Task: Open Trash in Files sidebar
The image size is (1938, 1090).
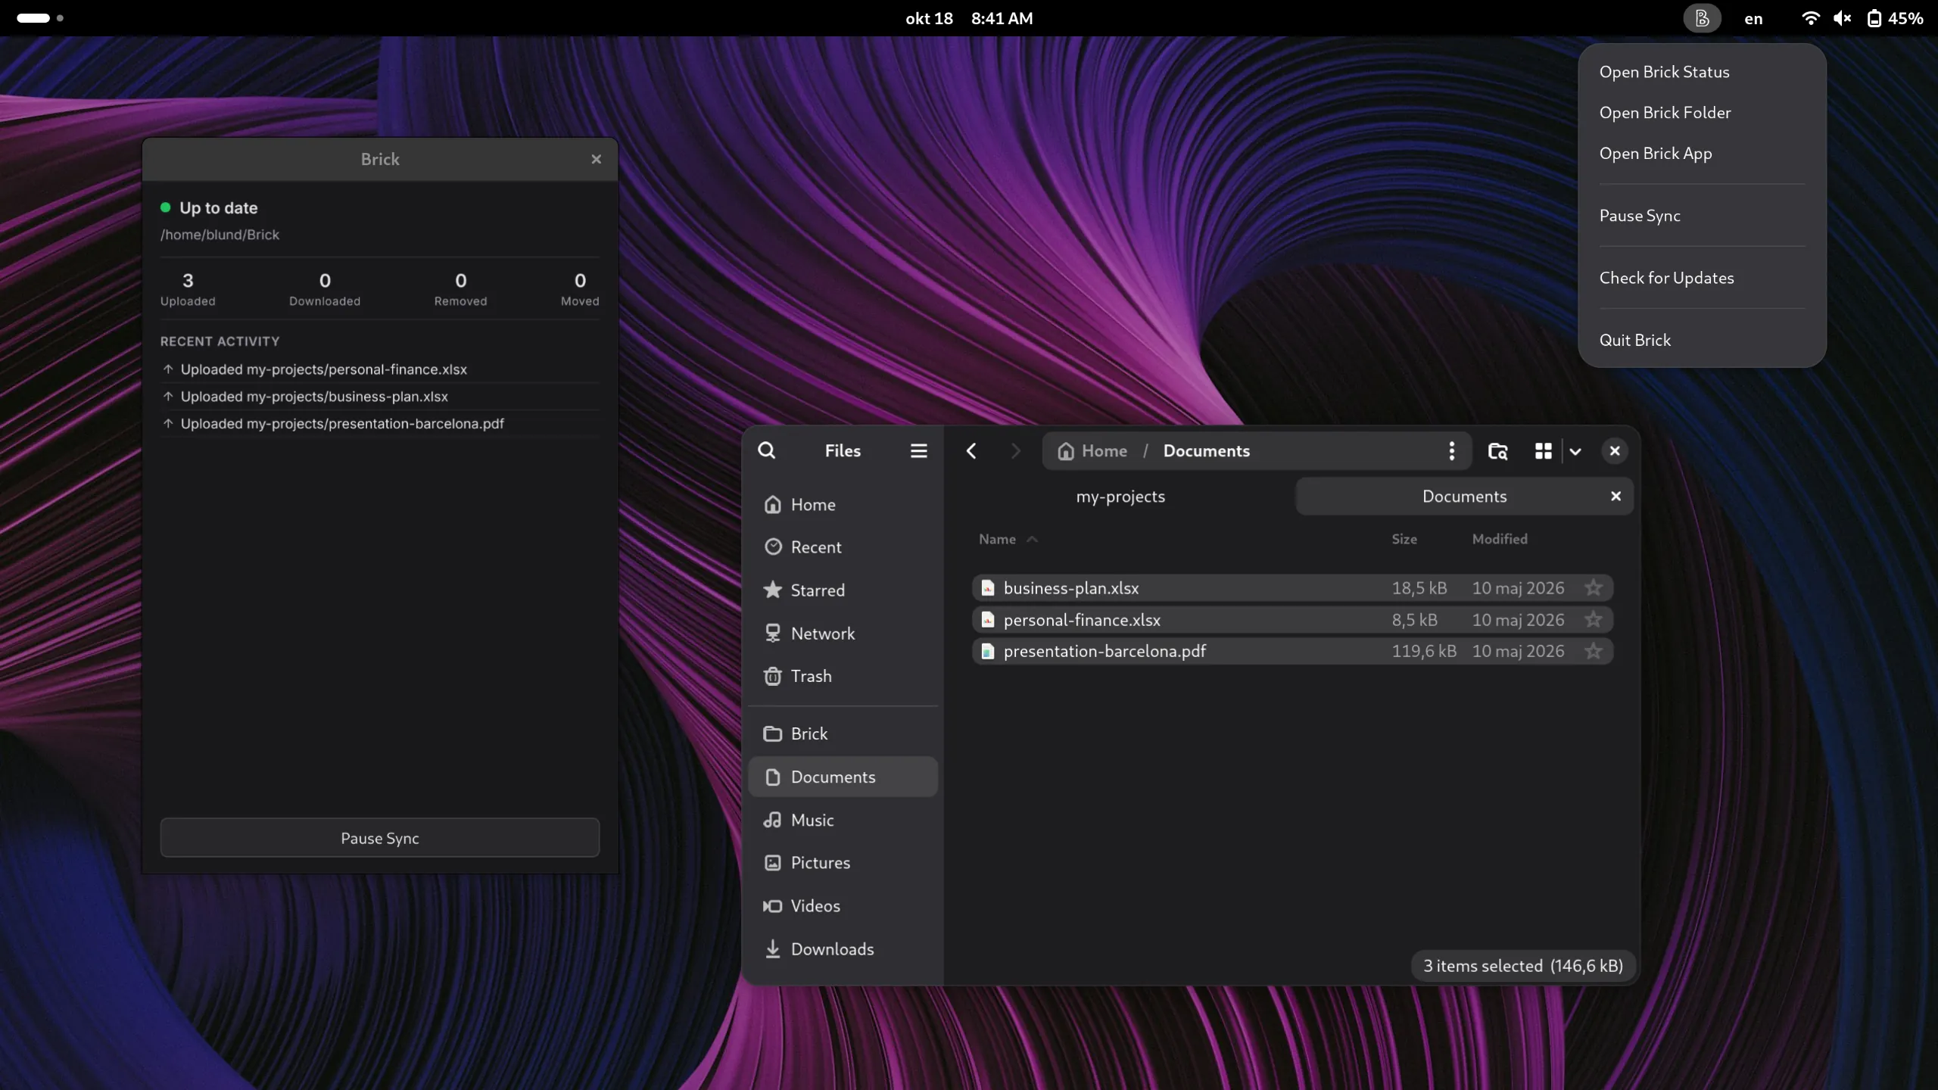Action: (843, 676)
